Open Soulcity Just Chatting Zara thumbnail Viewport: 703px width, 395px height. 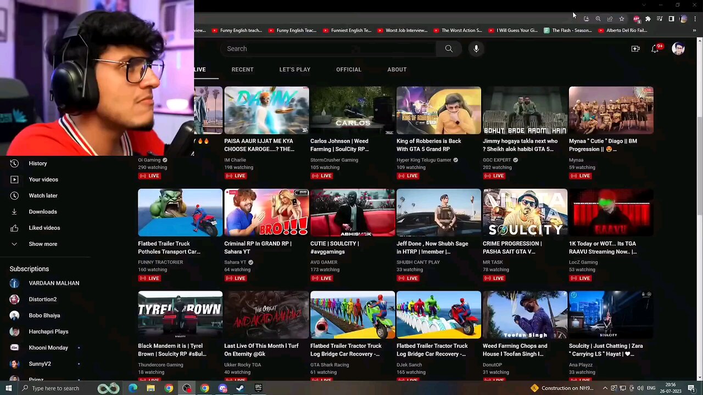[x=611, y=315]
